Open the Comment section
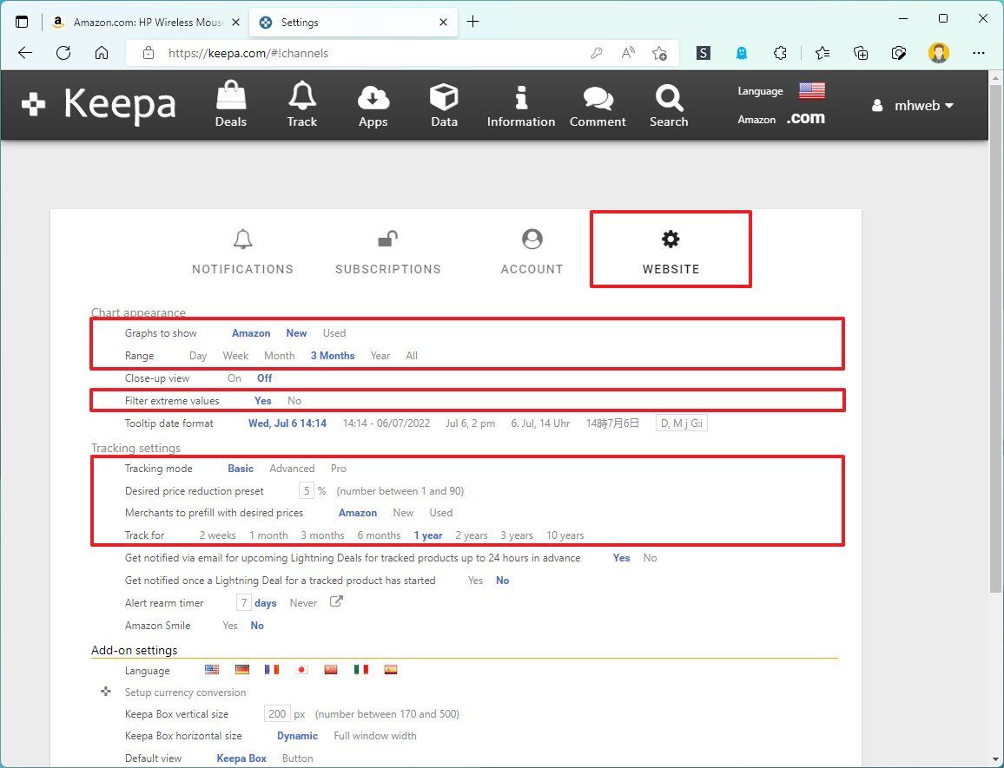Viewport: 1004px width, 768px height. [597, 104]
